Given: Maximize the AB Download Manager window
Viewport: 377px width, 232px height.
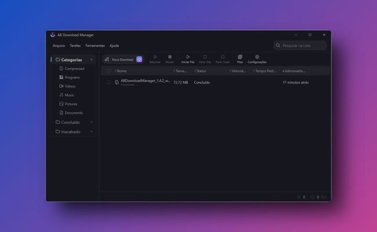Looking at the screenshot, I should (x=310, y=35).
